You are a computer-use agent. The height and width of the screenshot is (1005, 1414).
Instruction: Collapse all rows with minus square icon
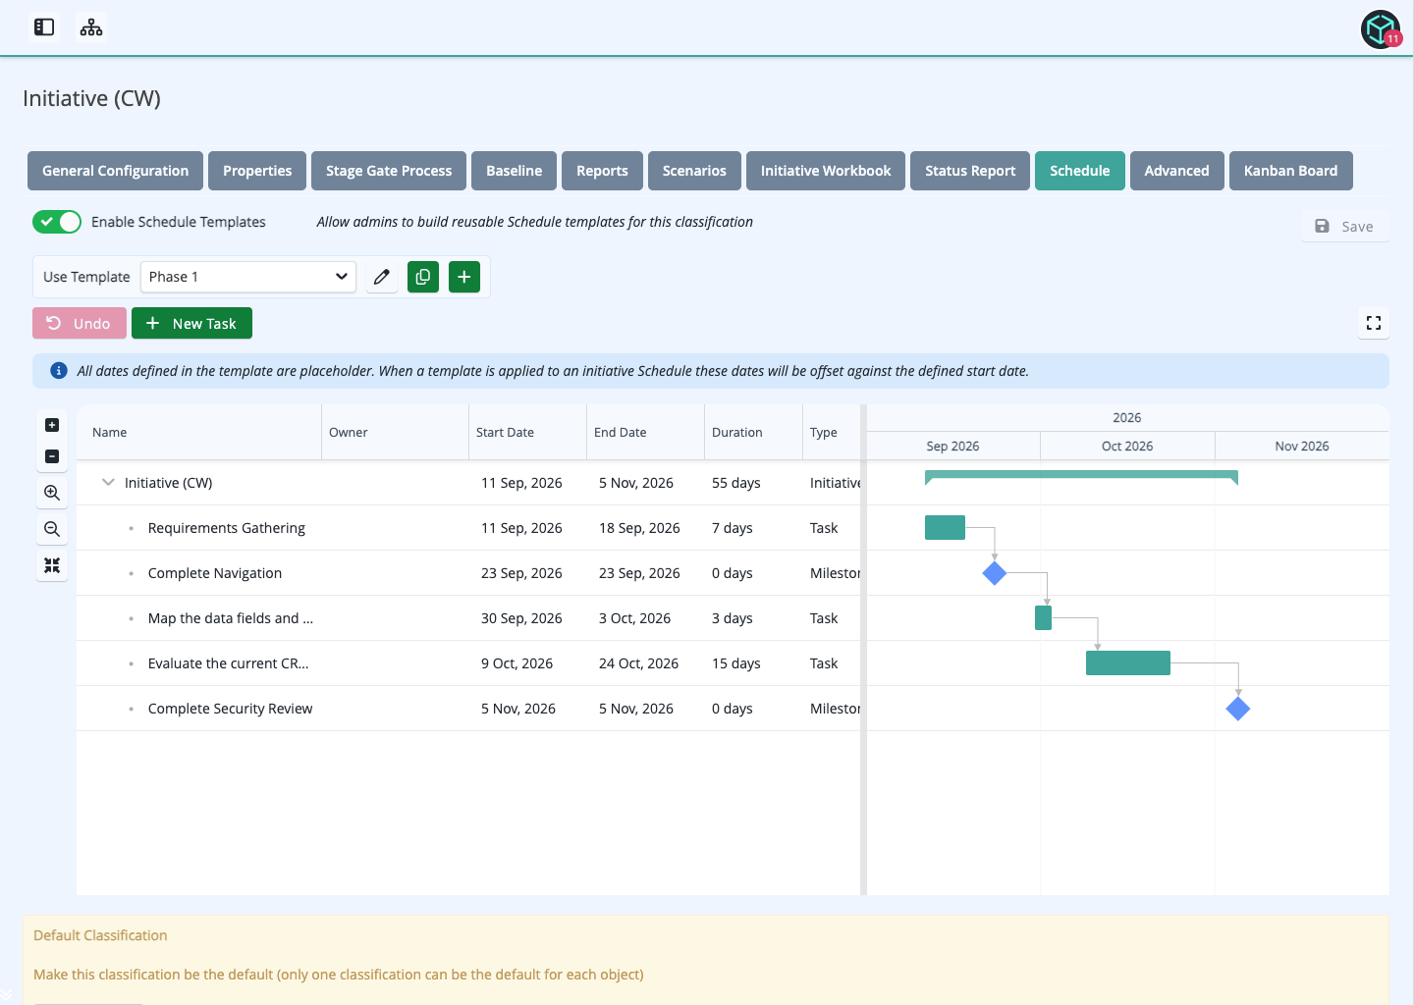pos(52,456)
